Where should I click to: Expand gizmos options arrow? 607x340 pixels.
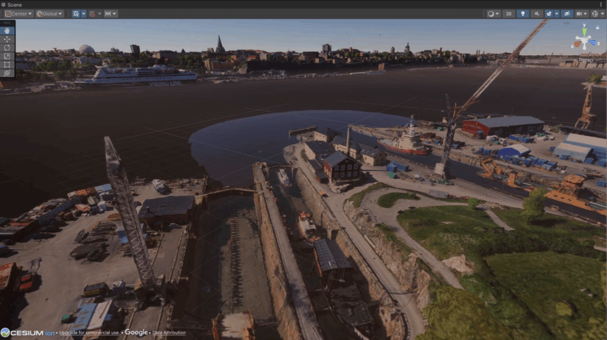click(602, 14)
